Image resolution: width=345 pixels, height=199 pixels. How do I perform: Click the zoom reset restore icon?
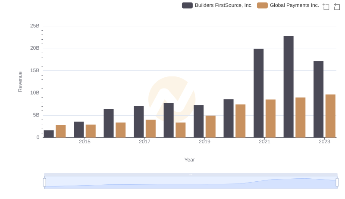[x=337, y=6]
